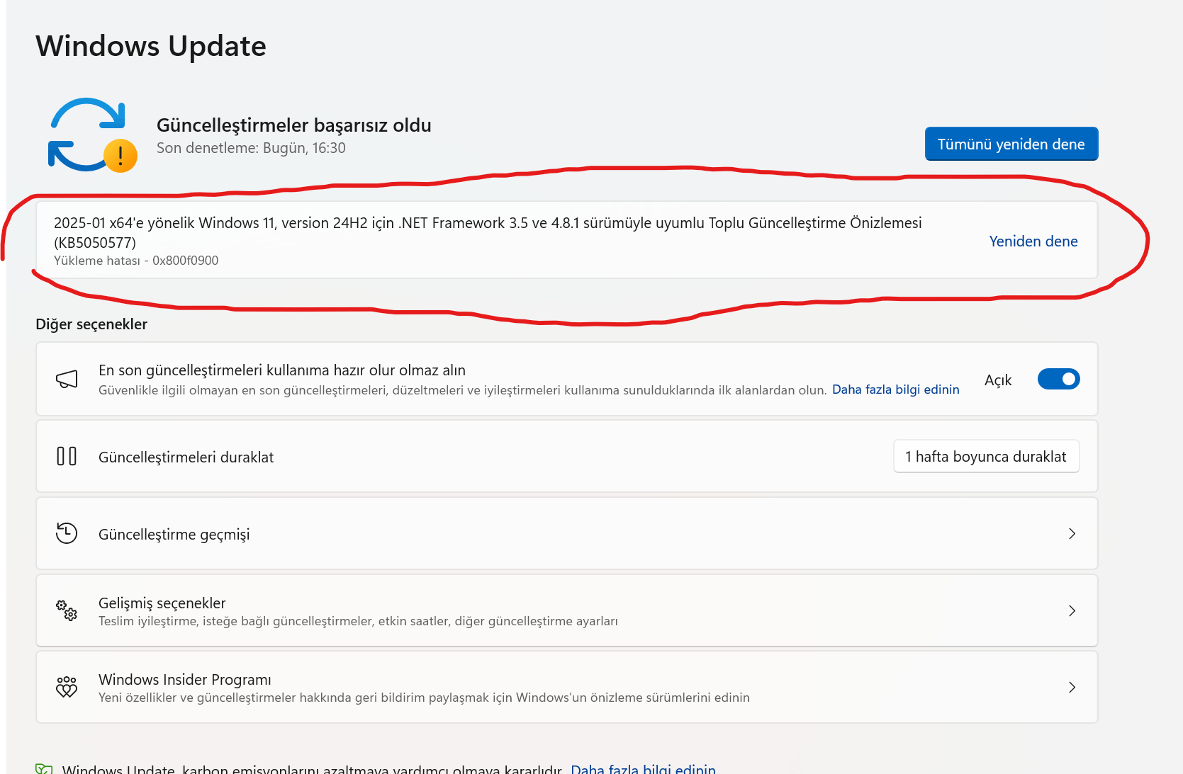1183x774 pixels.
Task: Click the green leaf carbon emissions icon
Action: [44, 769]
